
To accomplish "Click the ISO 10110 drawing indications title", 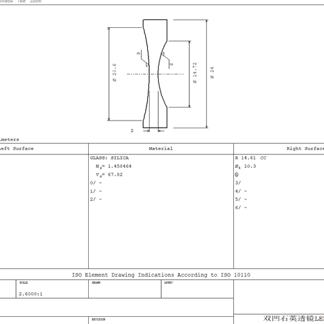I will tap(161, 275).
